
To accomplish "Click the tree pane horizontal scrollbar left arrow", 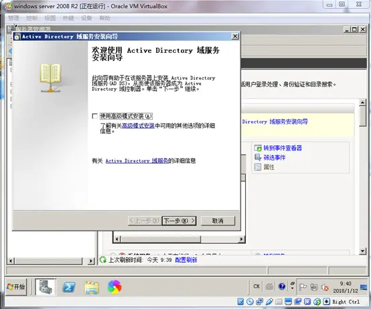I will pos(11,261).
